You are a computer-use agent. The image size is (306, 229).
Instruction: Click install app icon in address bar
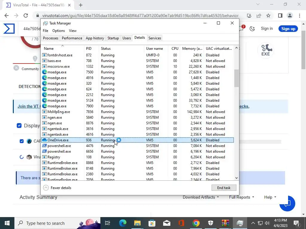pos(249,16)
